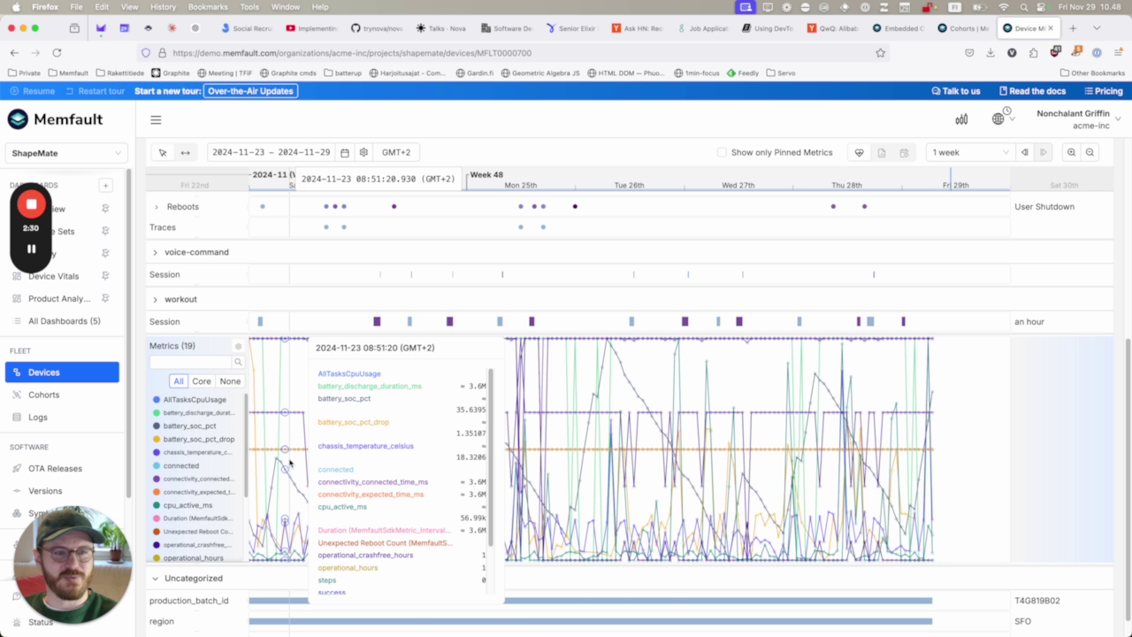The height and width of the screenshot is (637, 1132).
Task: Select the pointer cursor tool
Action: tap(163, 152)
